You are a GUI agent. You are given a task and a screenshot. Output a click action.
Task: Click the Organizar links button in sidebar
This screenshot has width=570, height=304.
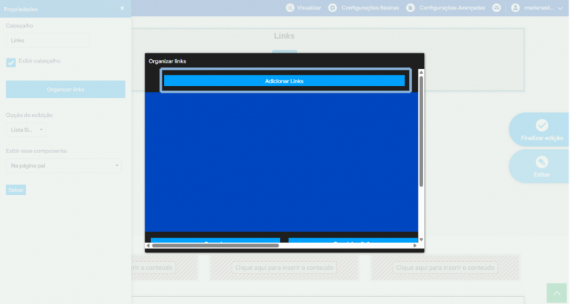(x=66, y=89)
